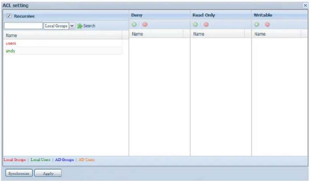Image resolution: width=310 pixels, height=181 pixels.
Task: Select the users local group entry
Action: point(10,43)
